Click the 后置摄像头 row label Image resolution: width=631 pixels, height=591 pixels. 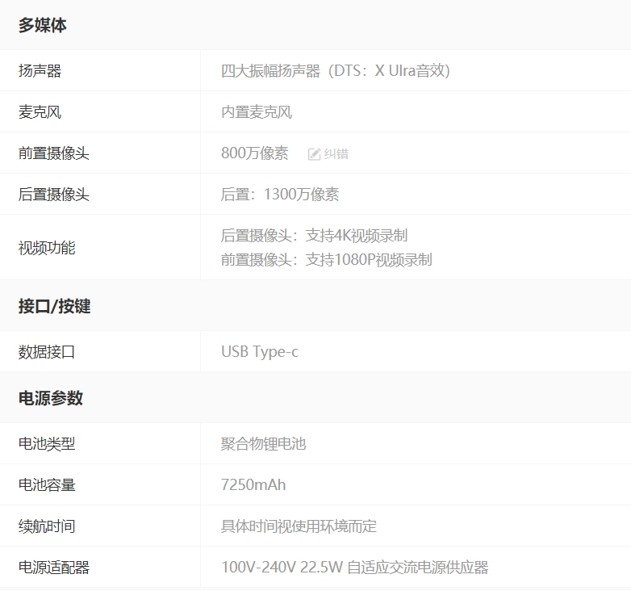53,195
